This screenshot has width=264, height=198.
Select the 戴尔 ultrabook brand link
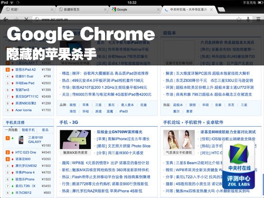(176, 111)
